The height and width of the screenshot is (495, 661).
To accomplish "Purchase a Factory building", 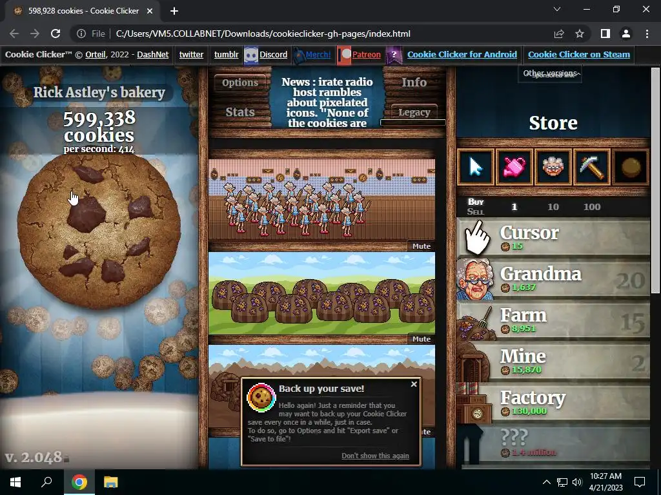I will [x=553, y=403].
